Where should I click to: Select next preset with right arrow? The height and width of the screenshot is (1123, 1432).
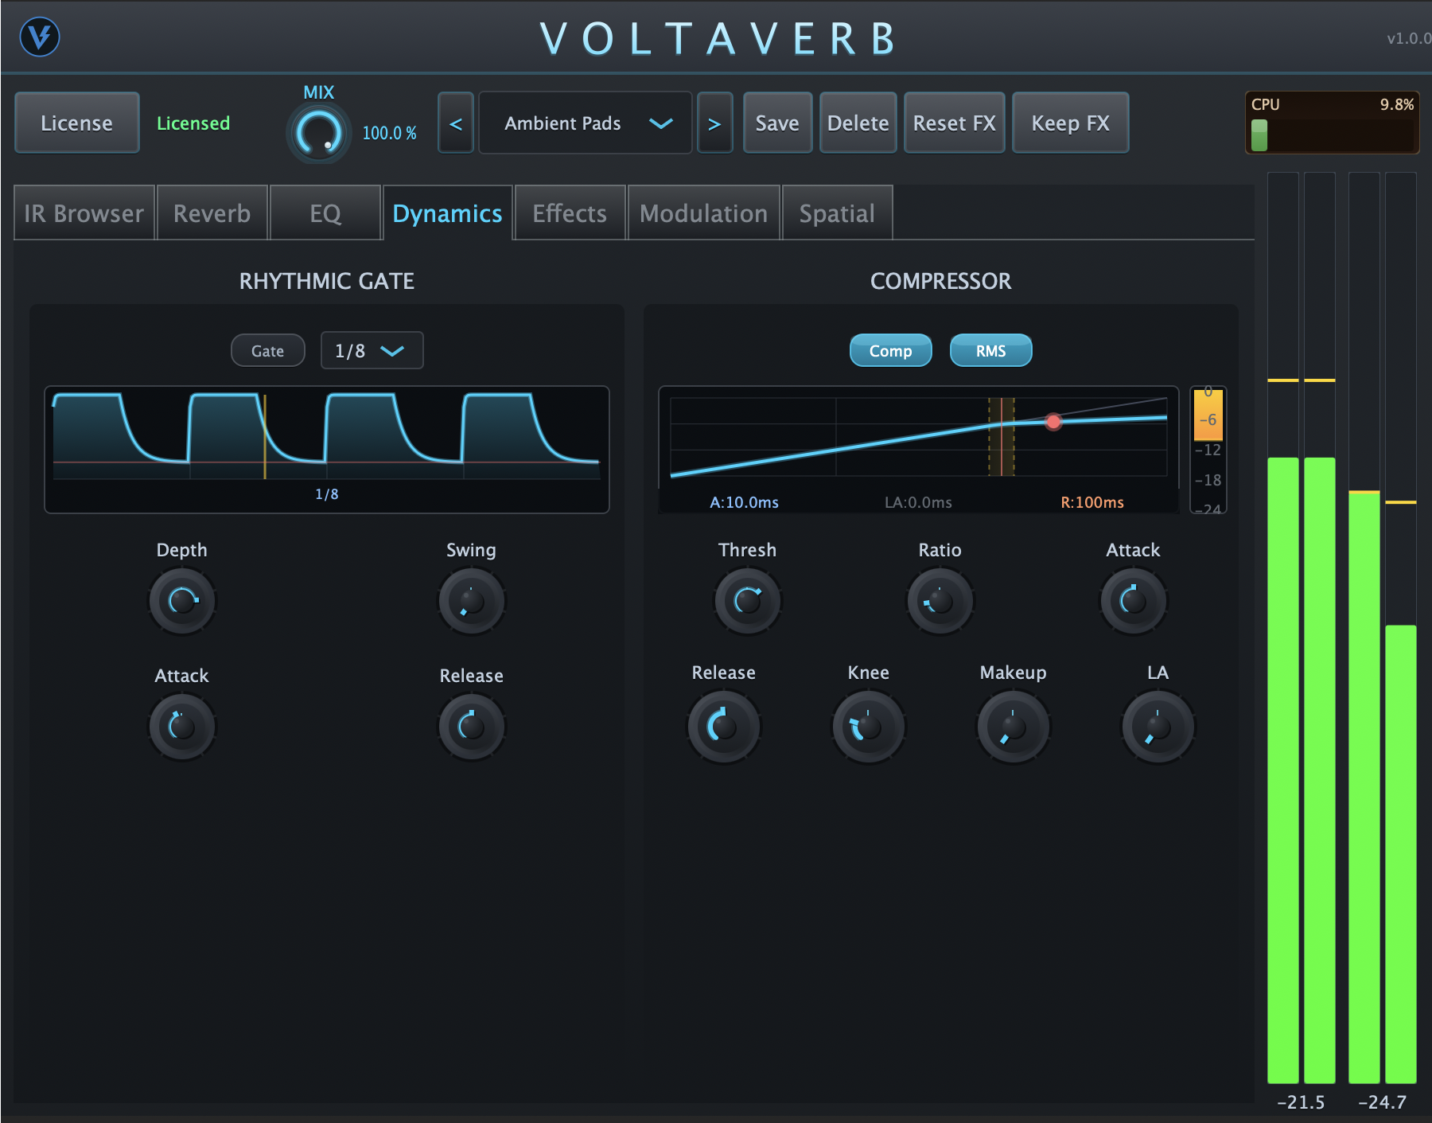[714, 123]
